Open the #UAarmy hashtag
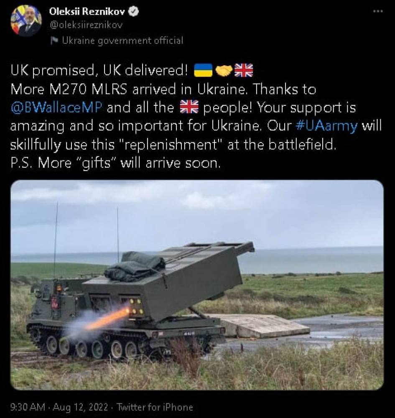Image resolution: width=395 pixels, height=418 pixels. point(331,126)
